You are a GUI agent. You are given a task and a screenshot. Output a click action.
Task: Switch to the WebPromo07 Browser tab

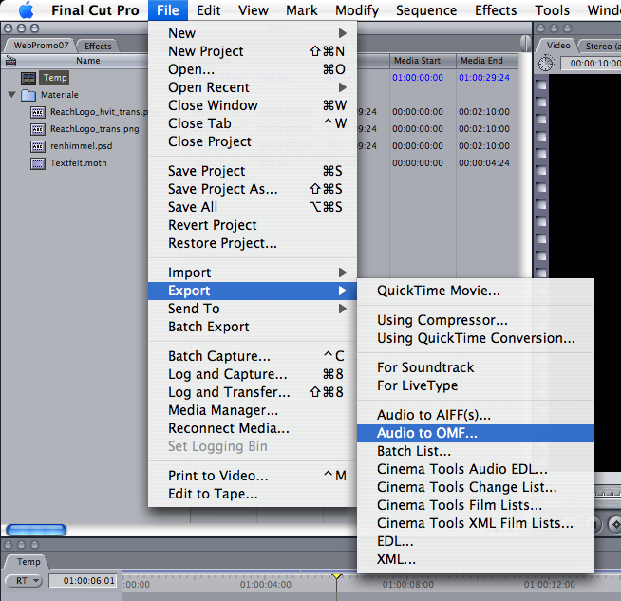point(41,46)
